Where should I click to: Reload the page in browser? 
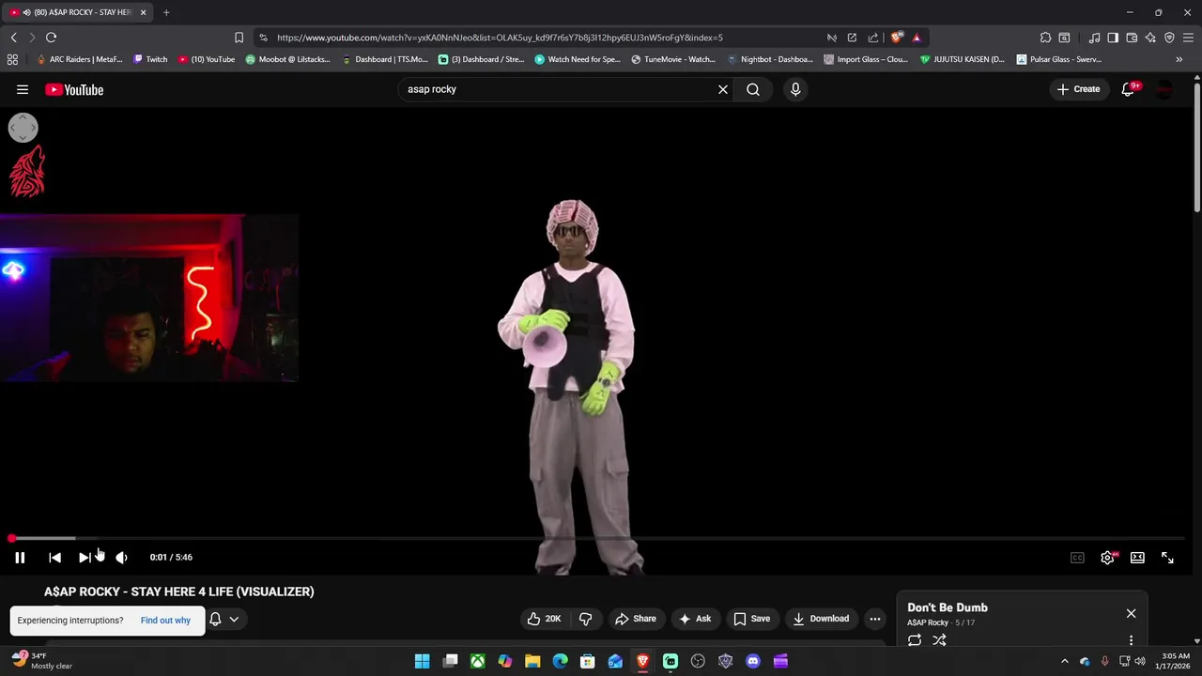click(x=51, y=38)
